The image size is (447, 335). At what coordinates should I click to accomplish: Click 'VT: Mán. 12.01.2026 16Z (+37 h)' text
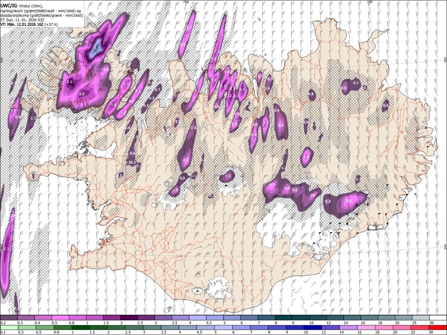pyautogui.click(x=29, y=24)
